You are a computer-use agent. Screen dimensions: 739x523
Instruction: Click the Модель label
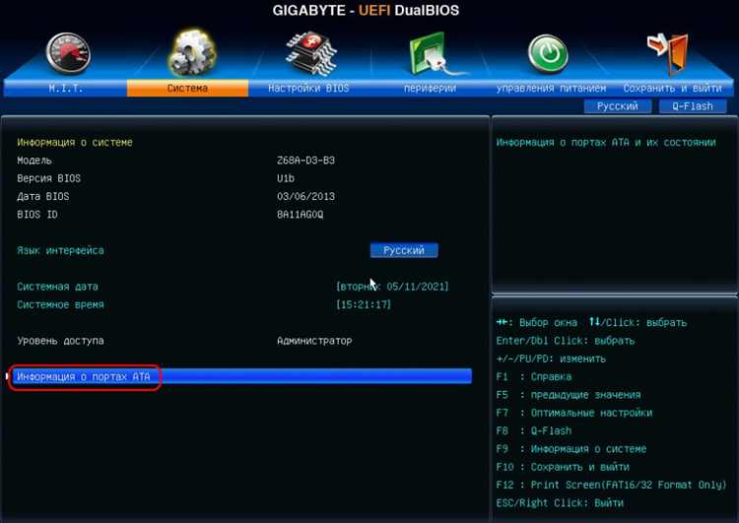34,161
